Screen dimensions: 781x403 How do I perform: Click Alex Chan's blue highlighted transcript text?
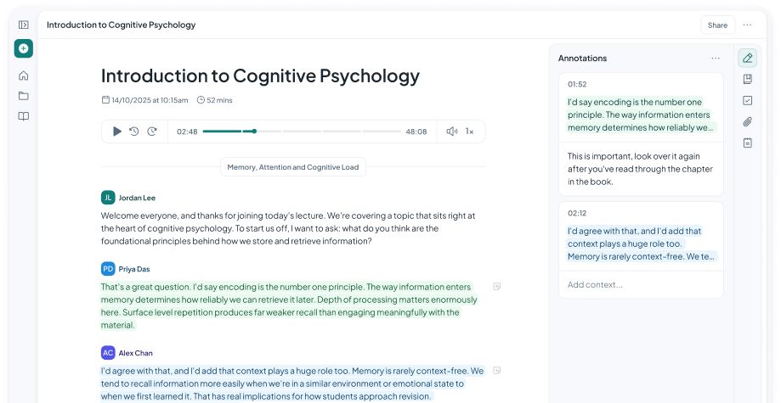point(292,383)
